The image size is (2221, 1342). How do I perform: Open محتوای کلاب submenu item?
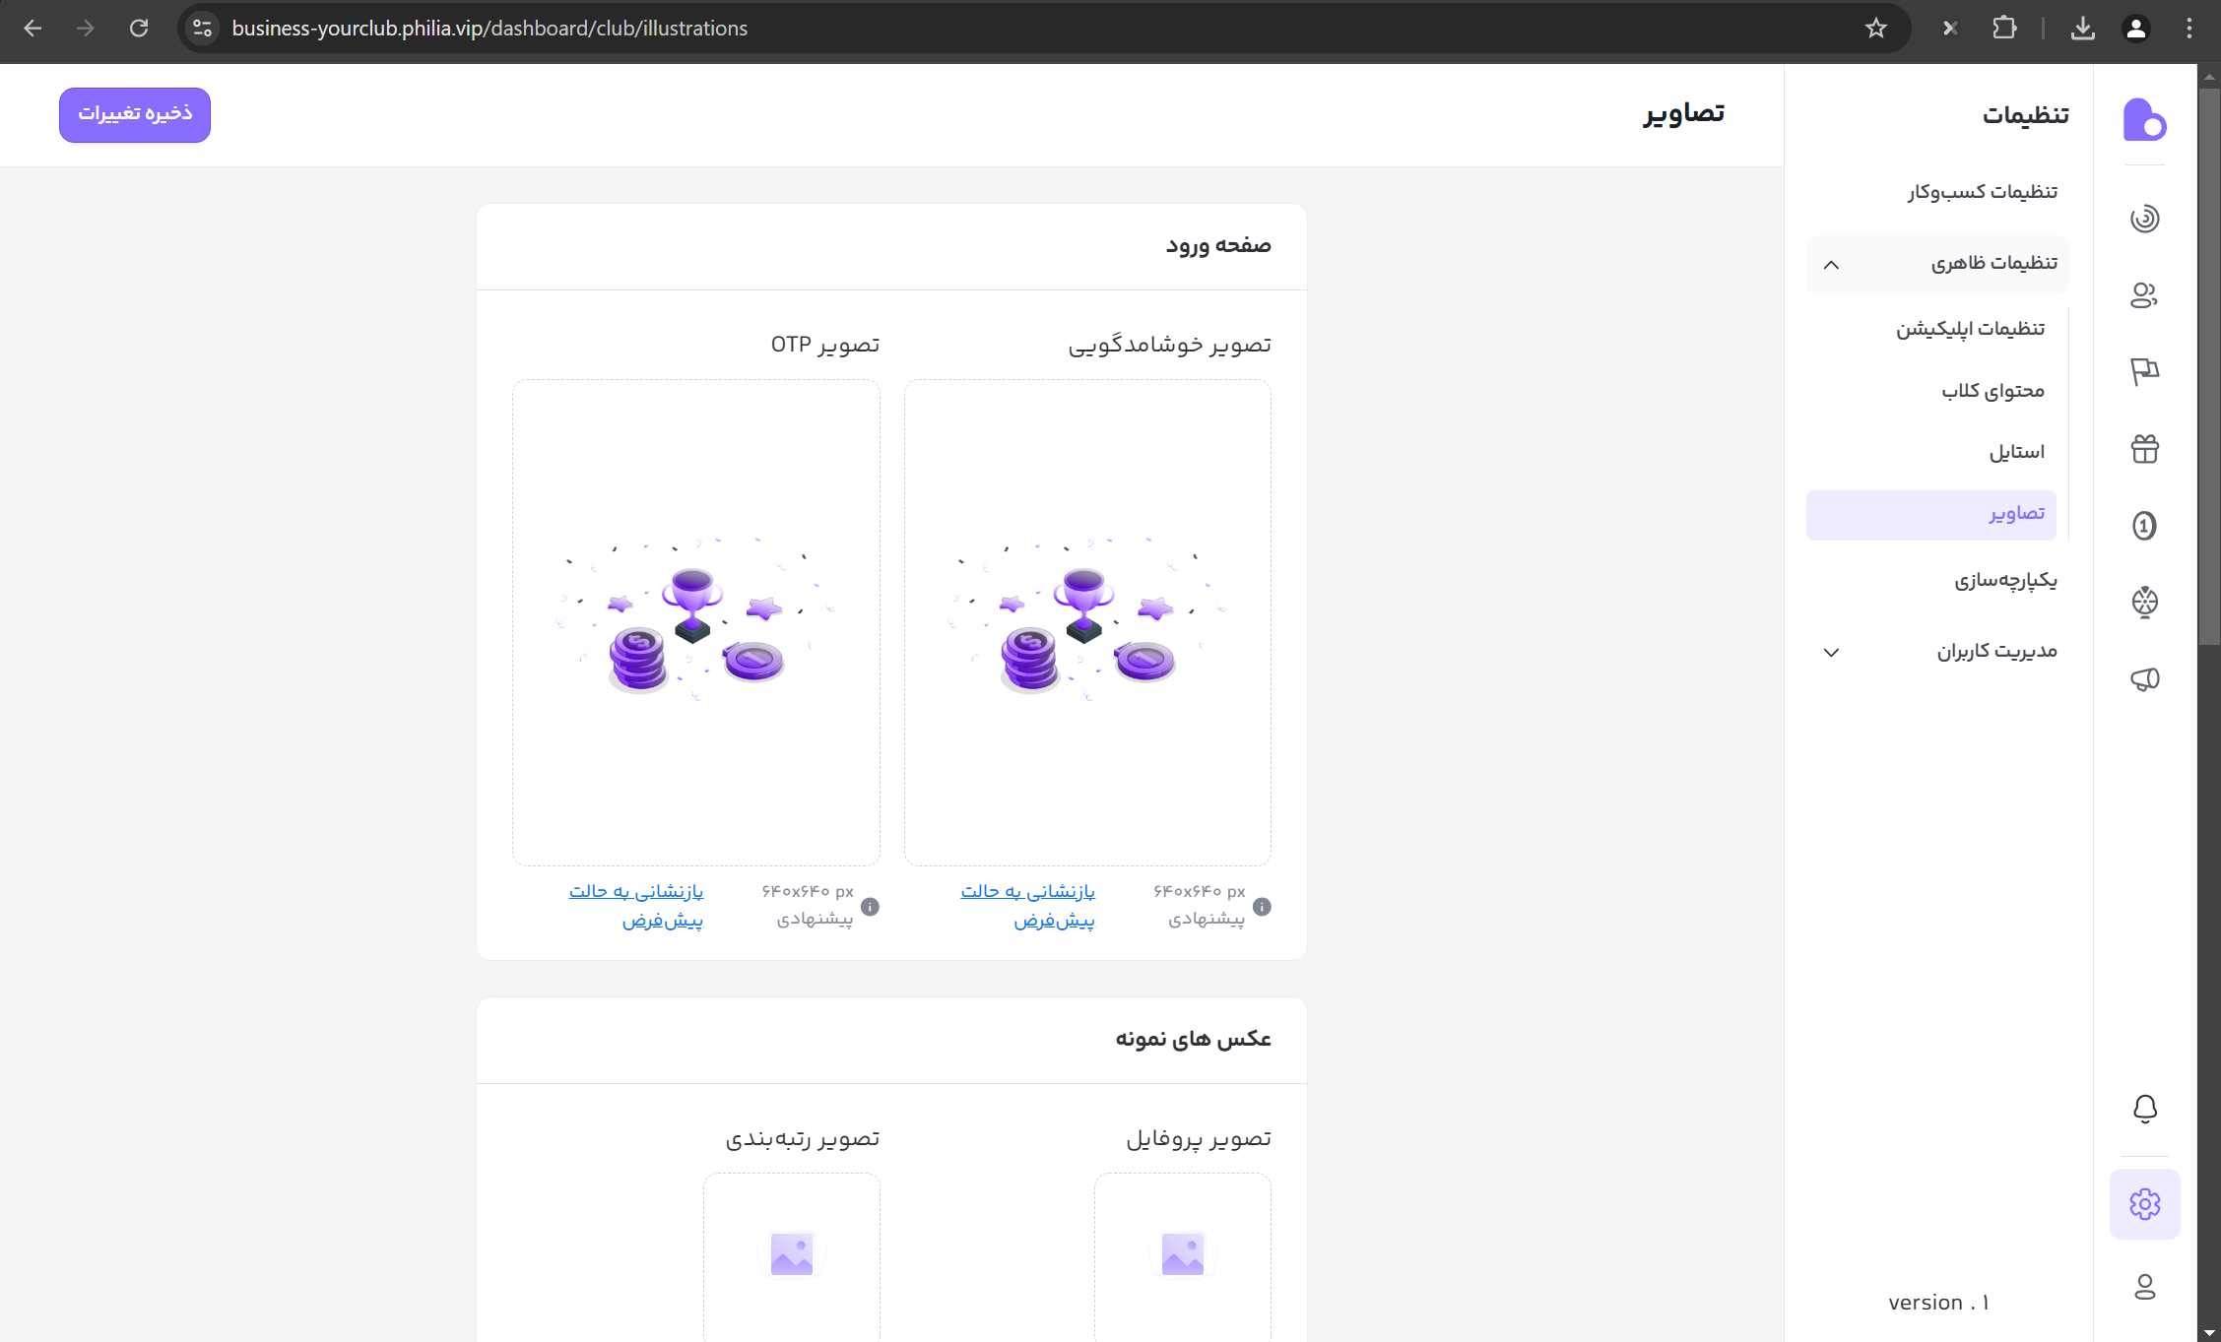pos(1992,391)
